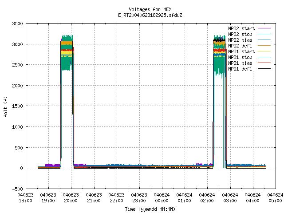Image resolution: width=284 pixels, height=213 pixels.
Task: Click the black NPD1 defl legend line
Action: coord(264,69)
